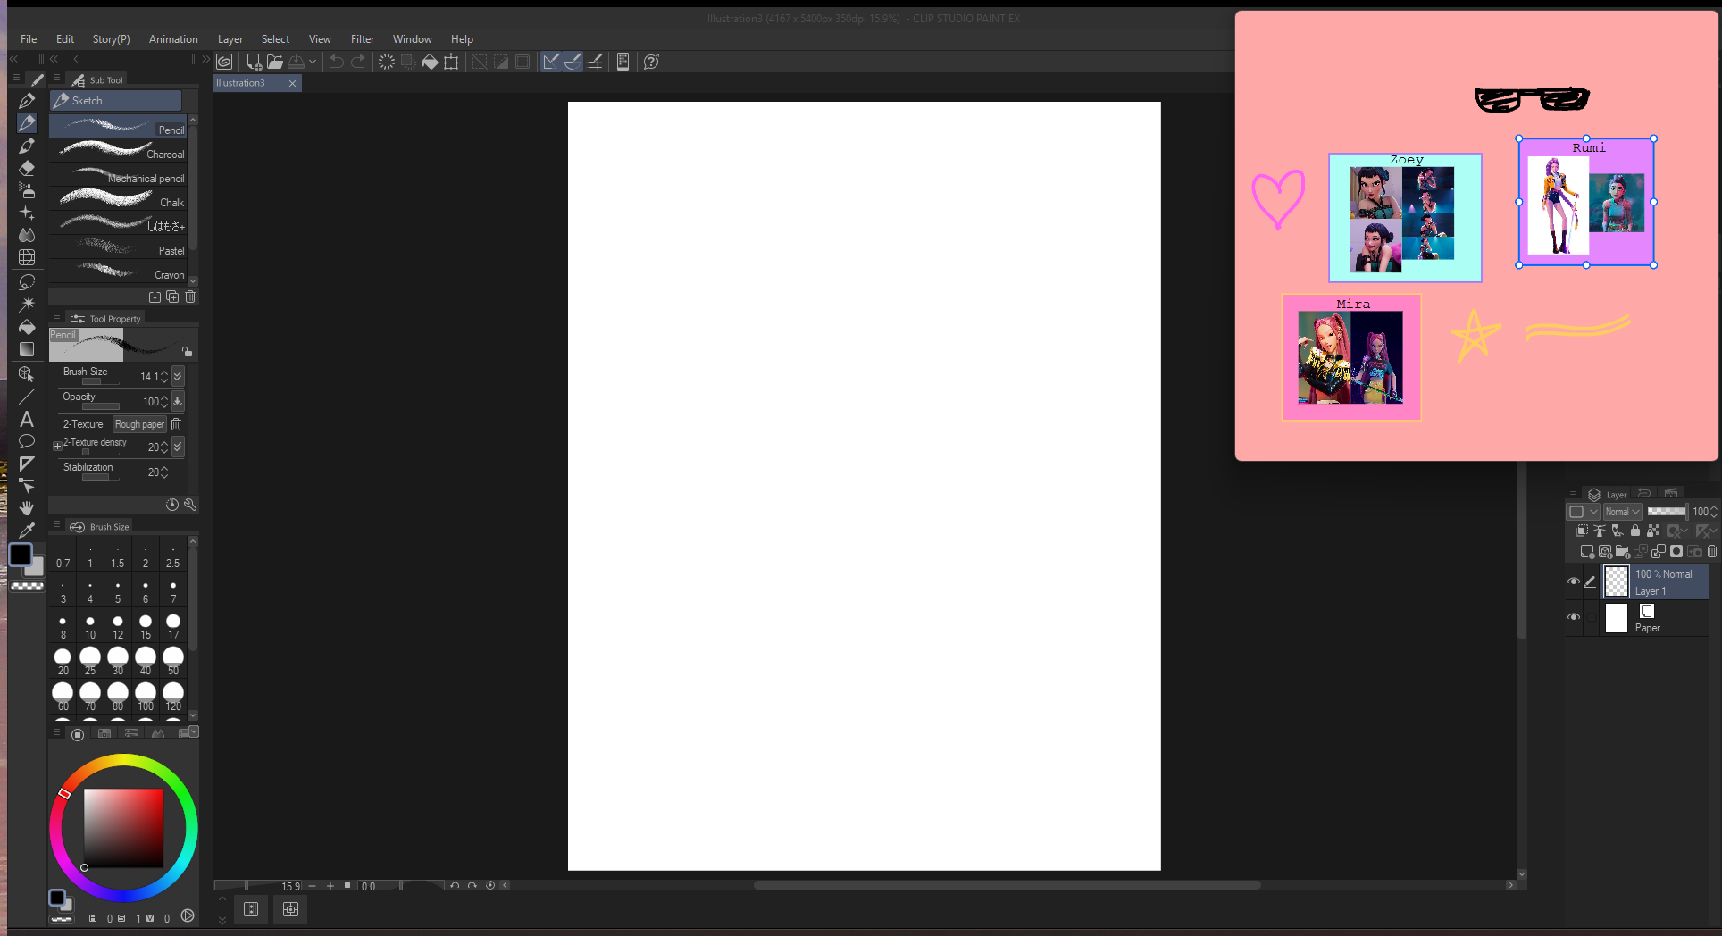Open the layer type selector dropdown
Screen dimensions: 1722x936
coord(1583,511)
